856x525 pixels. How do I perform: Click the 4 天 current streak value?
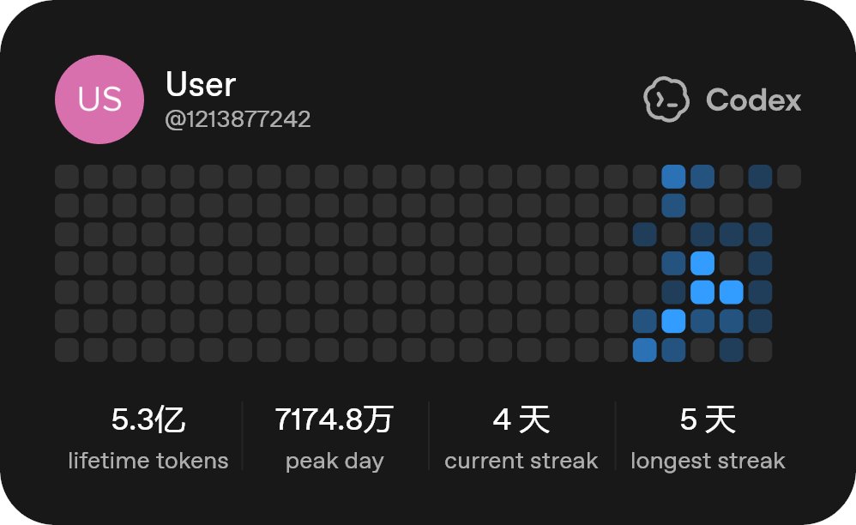pos(521,419)
